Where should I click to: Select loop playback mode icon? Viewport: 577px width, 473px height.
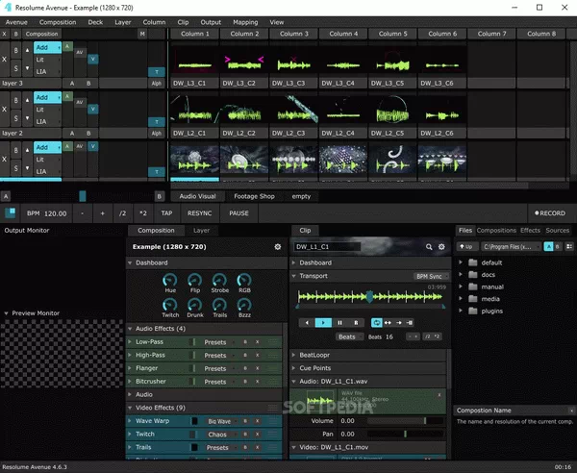coord(376,323)
